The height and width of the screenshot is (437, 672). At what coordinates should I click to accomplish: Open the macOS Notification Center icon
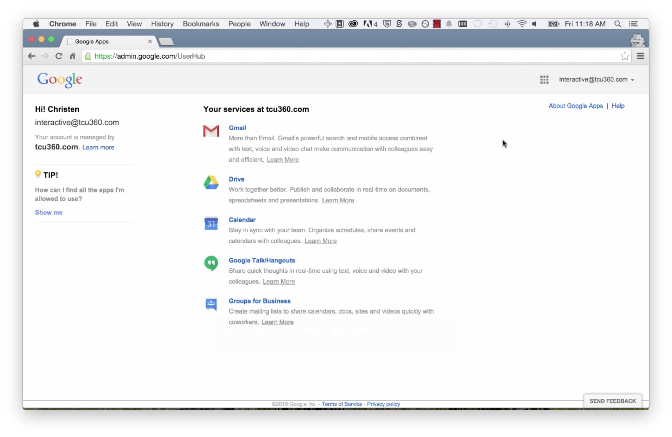[x=633, y=24]
